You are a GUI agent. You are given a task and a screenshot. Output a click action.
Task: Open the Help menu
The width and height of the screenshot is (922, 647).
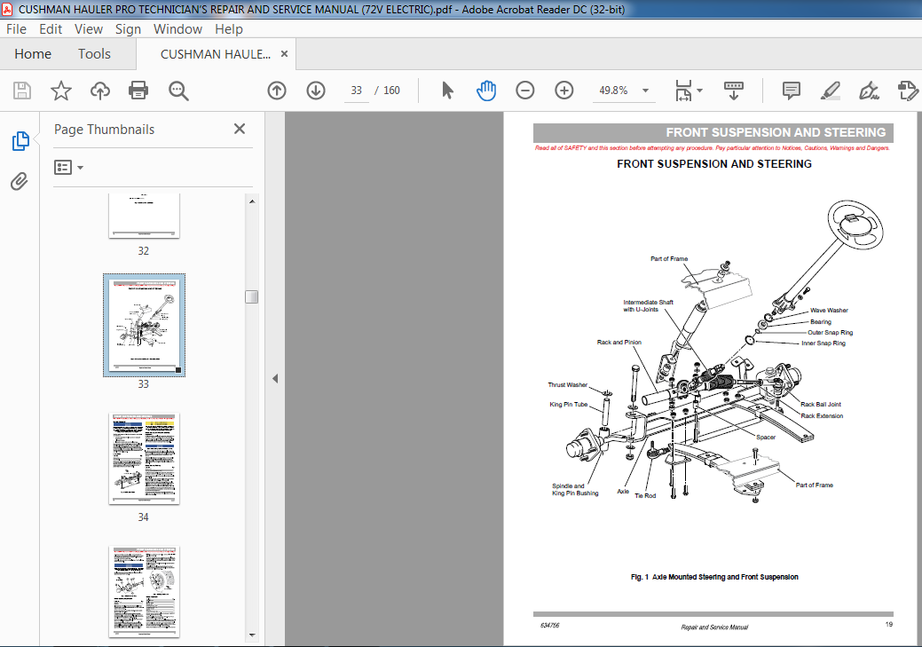click(229, 28)
